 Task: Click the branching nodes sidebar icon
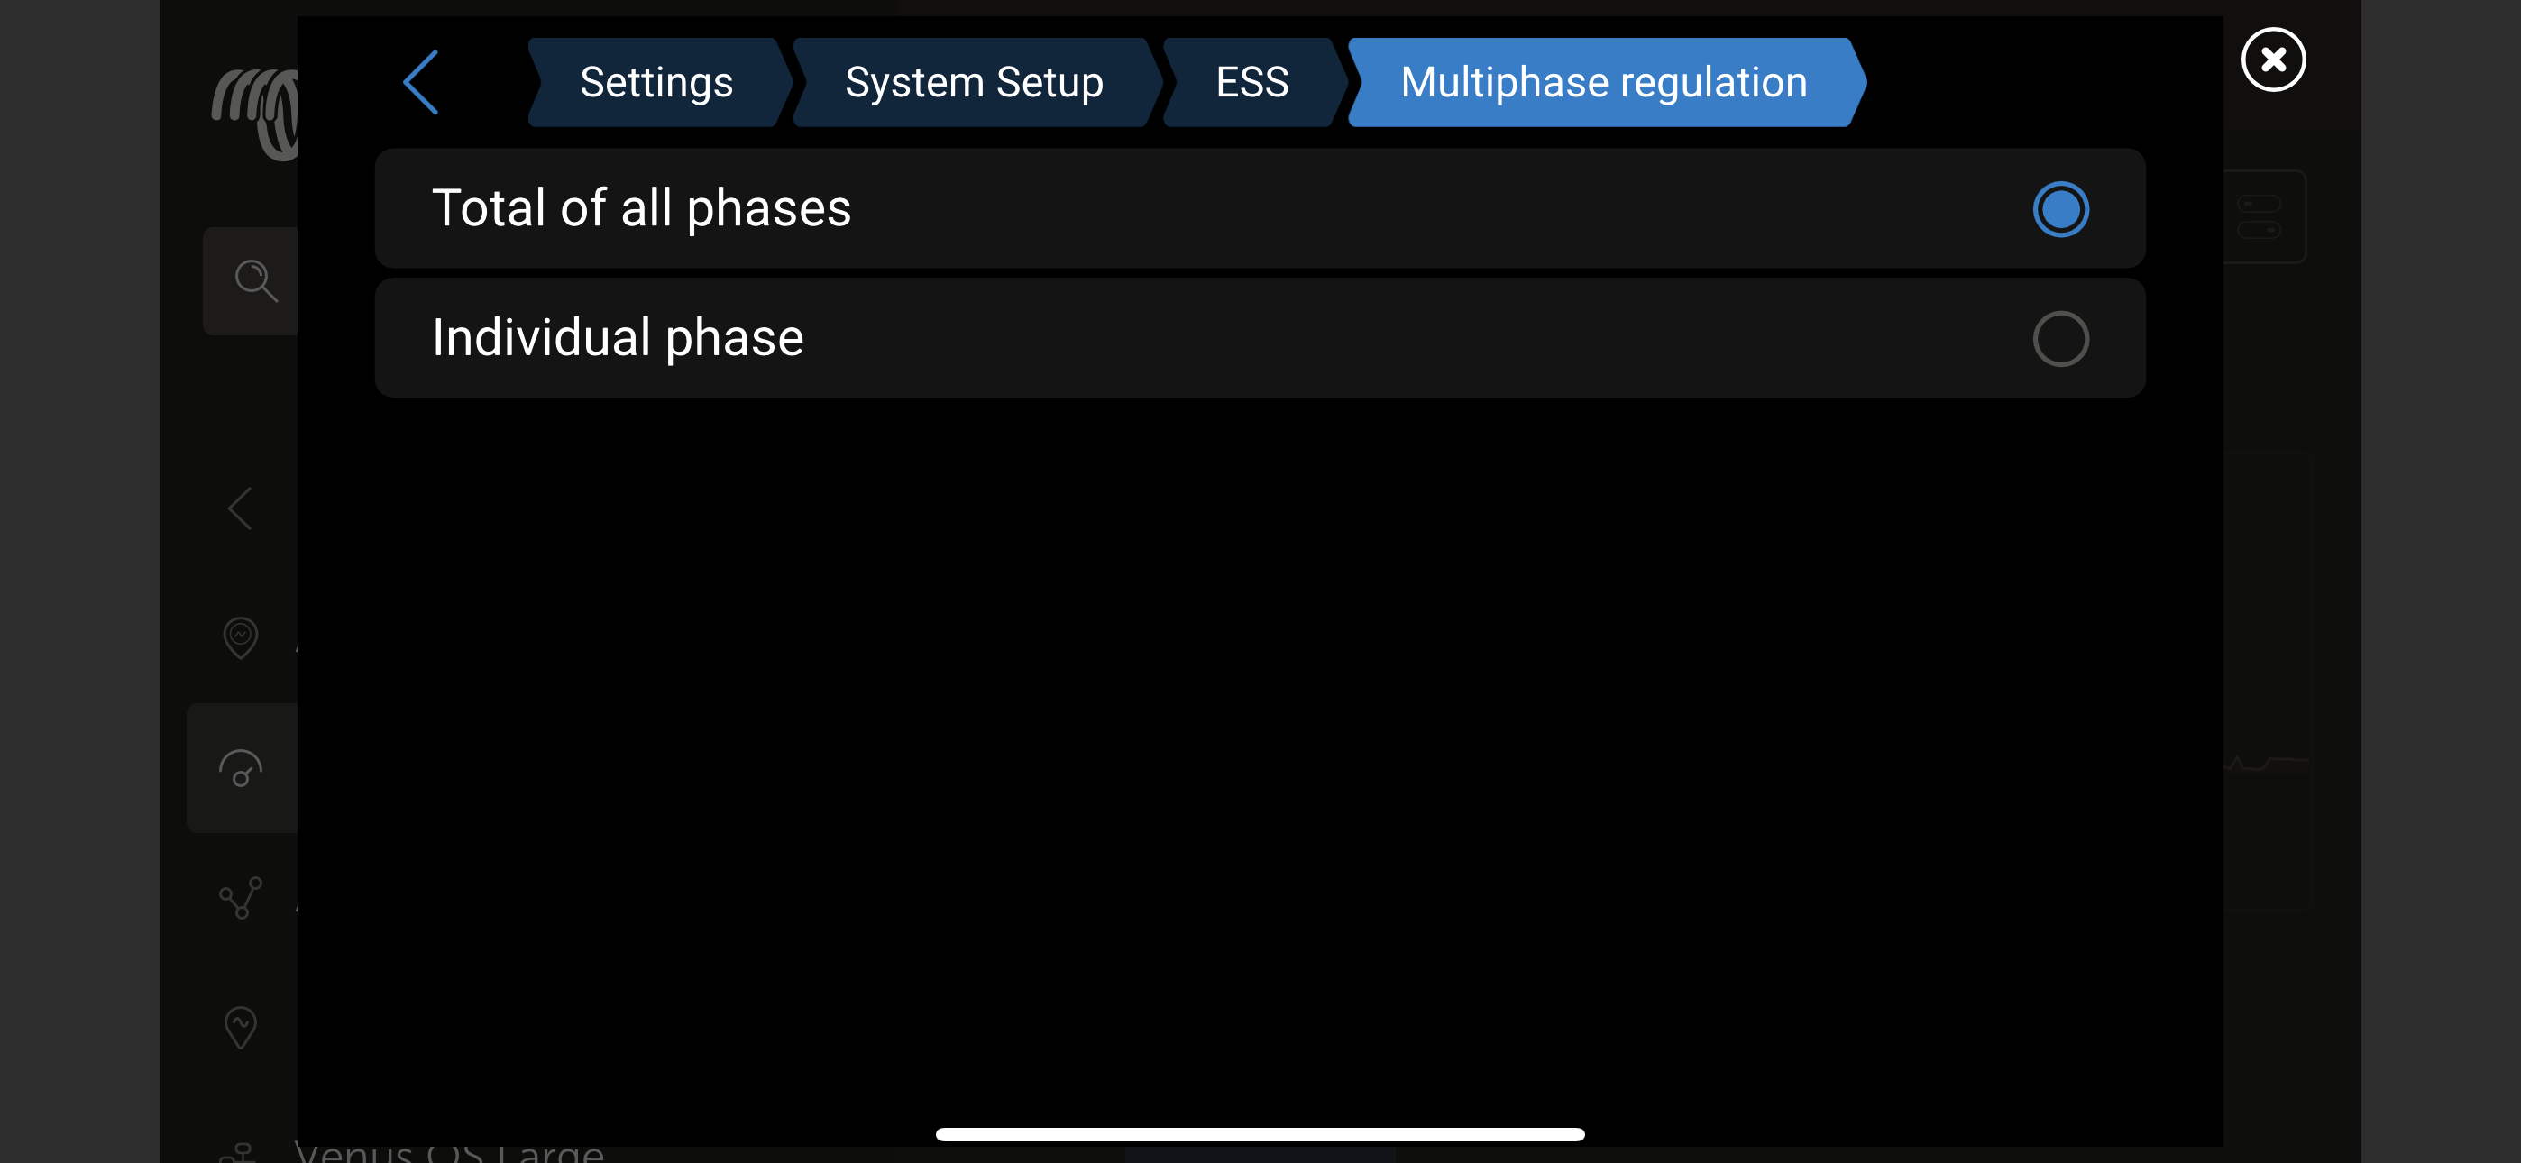click(241, 897)
